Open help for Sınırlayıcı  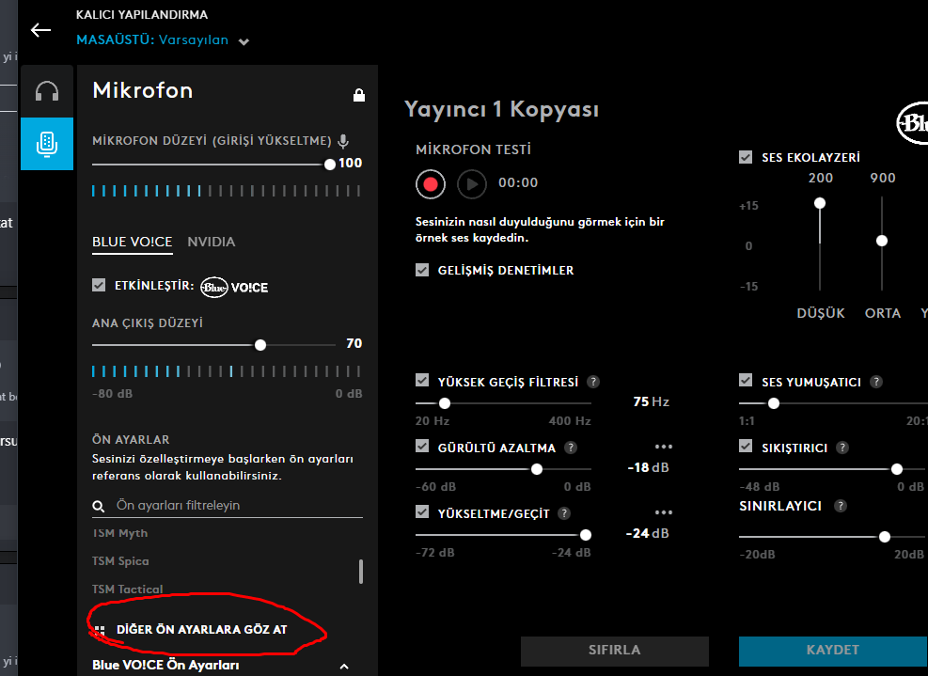point(841,506)
